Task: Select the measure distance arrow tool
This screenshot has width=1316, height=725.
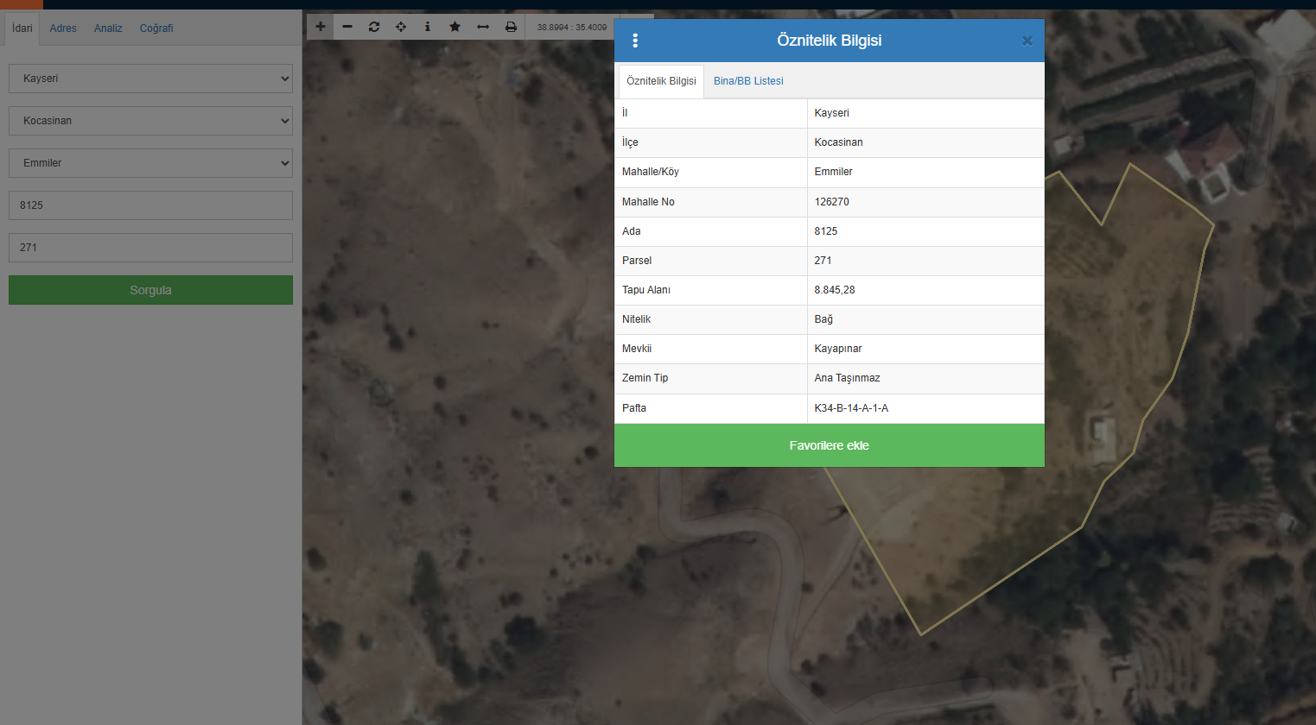Action: click(x=483, y=27)
